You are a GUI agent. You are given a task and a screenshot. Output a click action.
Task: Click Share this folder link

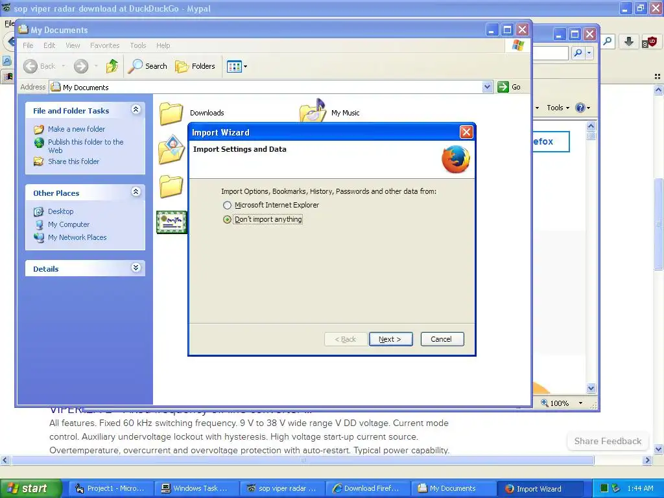[73, 161]
